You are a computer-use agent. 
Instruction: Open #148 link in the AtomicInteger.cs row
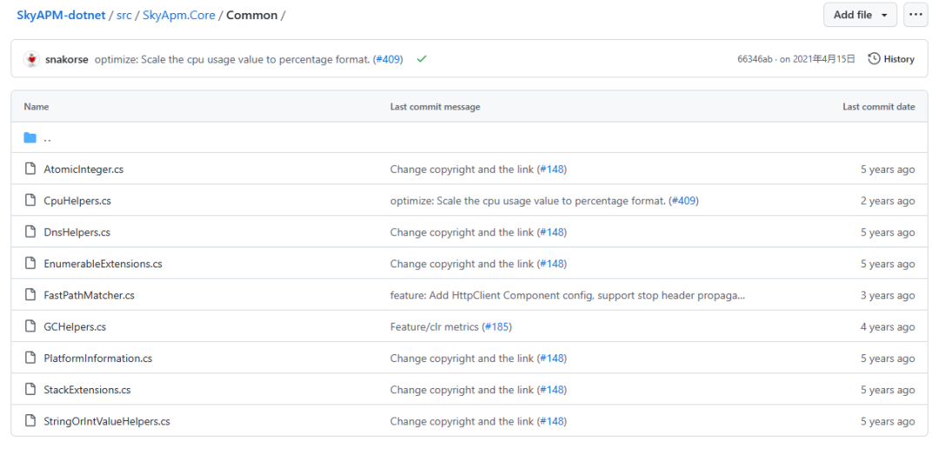(551, 169)
